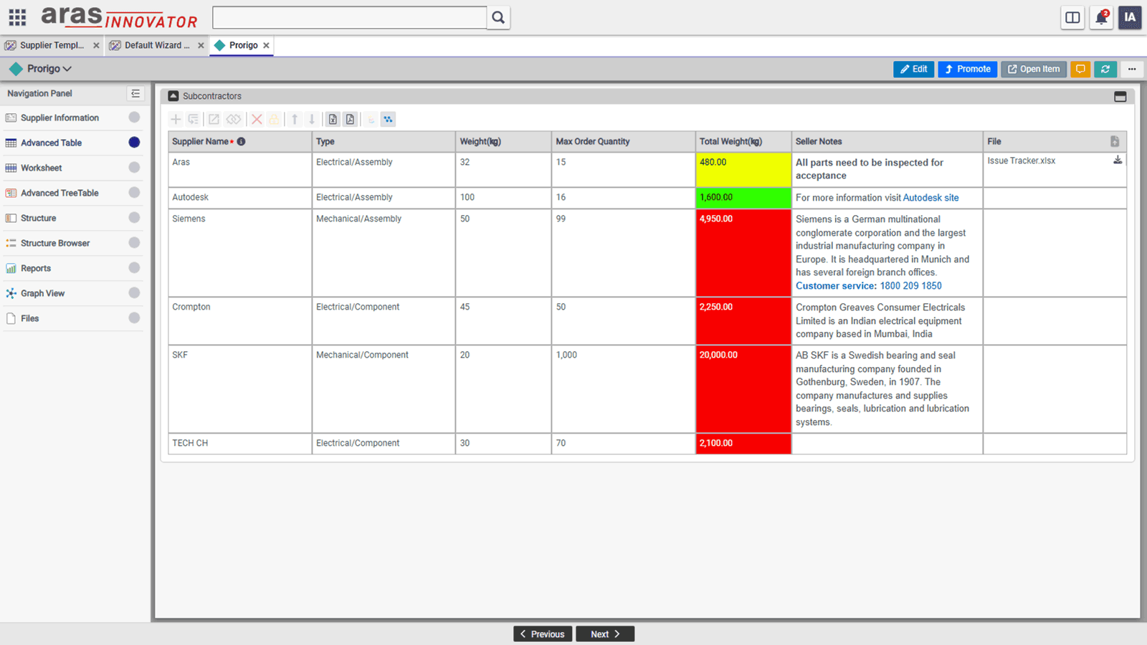Click the status dot beside Graph View
Screen dimensions: 1147x645
[134, 292]
